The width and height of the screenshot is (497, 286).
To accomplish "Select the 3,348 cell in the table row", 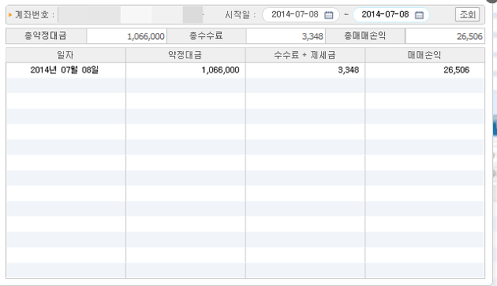I will [305, 70].
